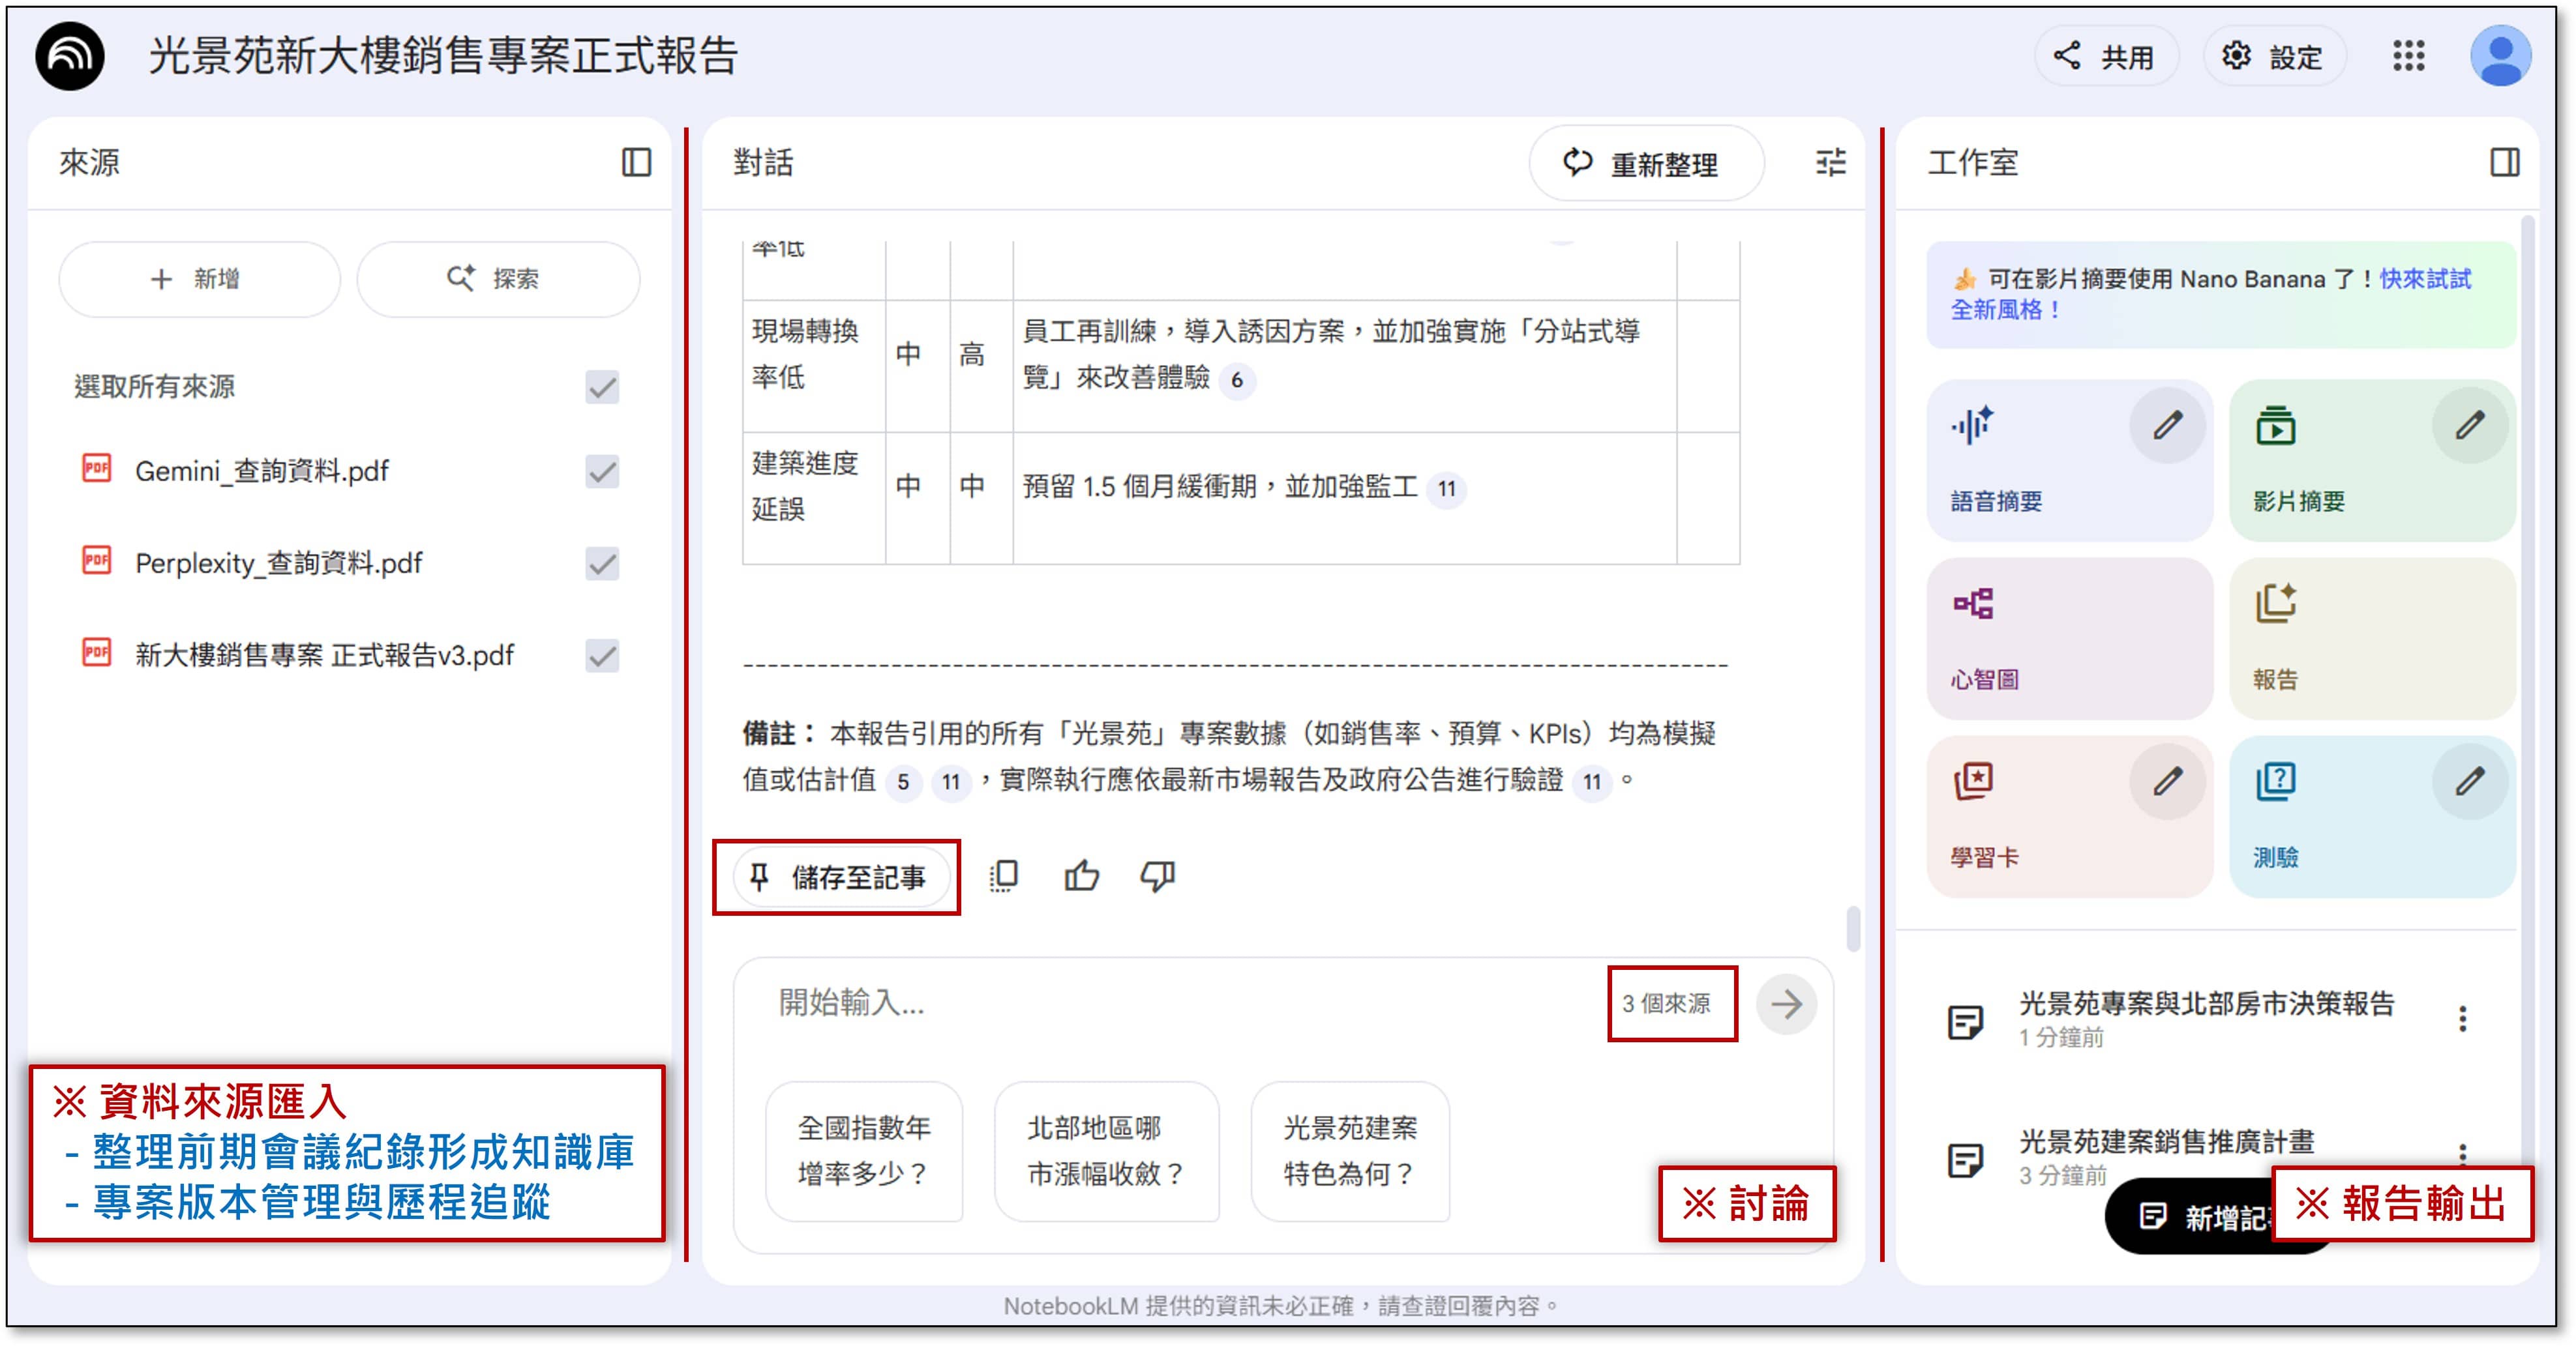Open more options for 光景苑專案與北部房市決策報告
Image resolution: width=2576 pixels, height=1346 pixels.
click(2462, 1019)
